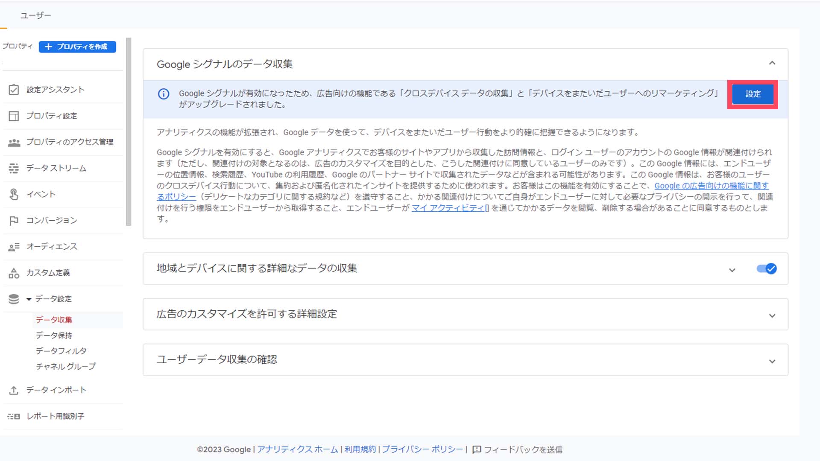The width and height of the screenshot is (820, 461).
Task: Click the info icon in the Google シグナル banner
Action: pyautogui.click(x=164, y=94)
